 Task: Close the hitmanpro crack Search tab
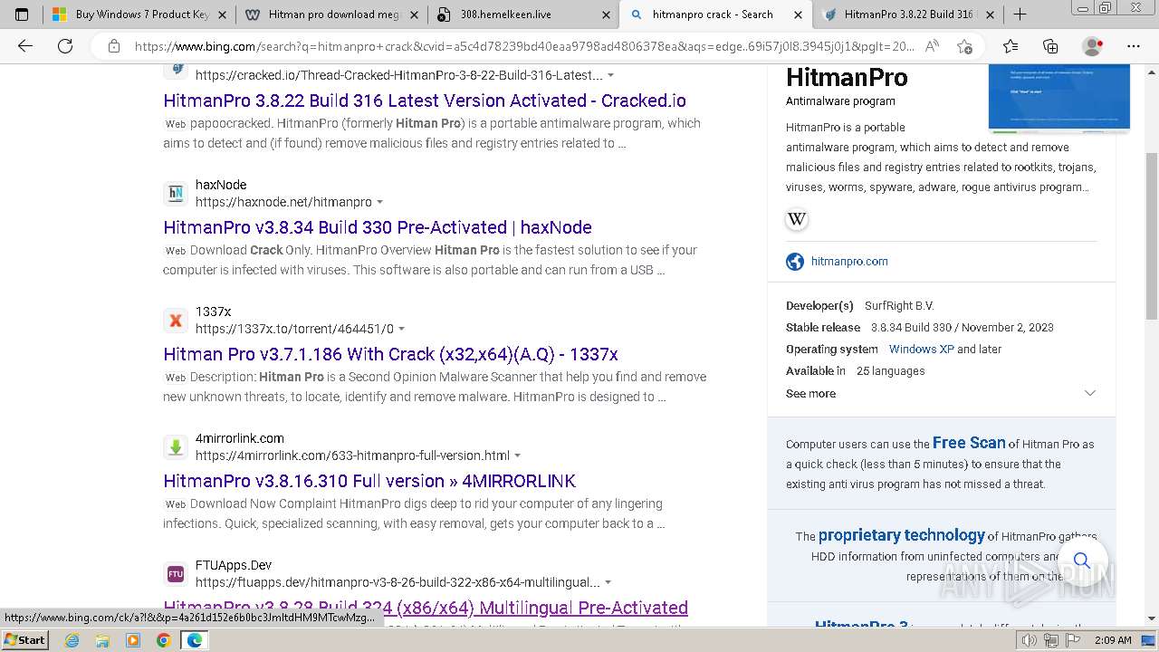pos(798,14)
